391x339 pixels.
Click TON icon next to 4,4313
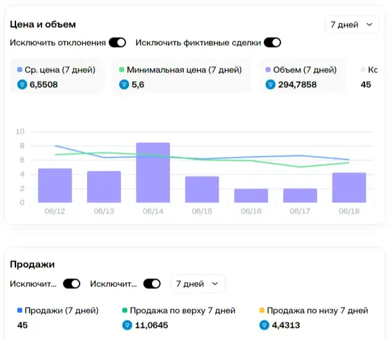264,325
